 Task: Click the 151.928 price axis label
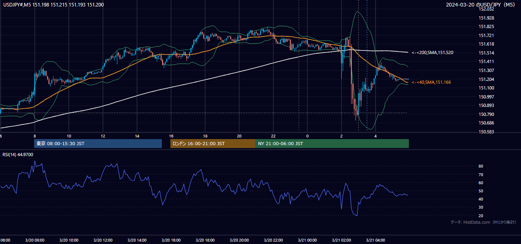coord(486,18)
